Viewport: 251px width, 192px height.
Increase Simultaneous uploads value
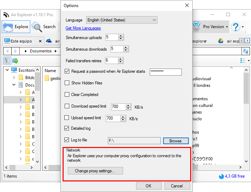[x=121, y=36]
